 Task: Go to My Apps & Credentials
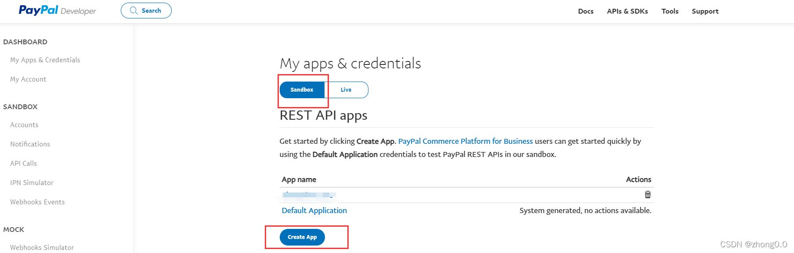click(x=45, y=60)
